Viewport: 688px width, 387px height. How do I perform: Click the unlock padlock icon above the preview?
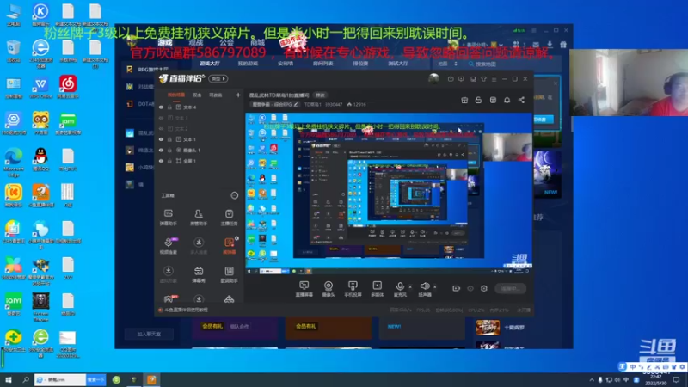478,100
